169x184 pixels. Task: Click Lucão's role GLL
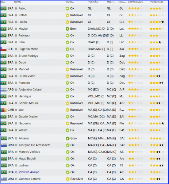(122, 22)
